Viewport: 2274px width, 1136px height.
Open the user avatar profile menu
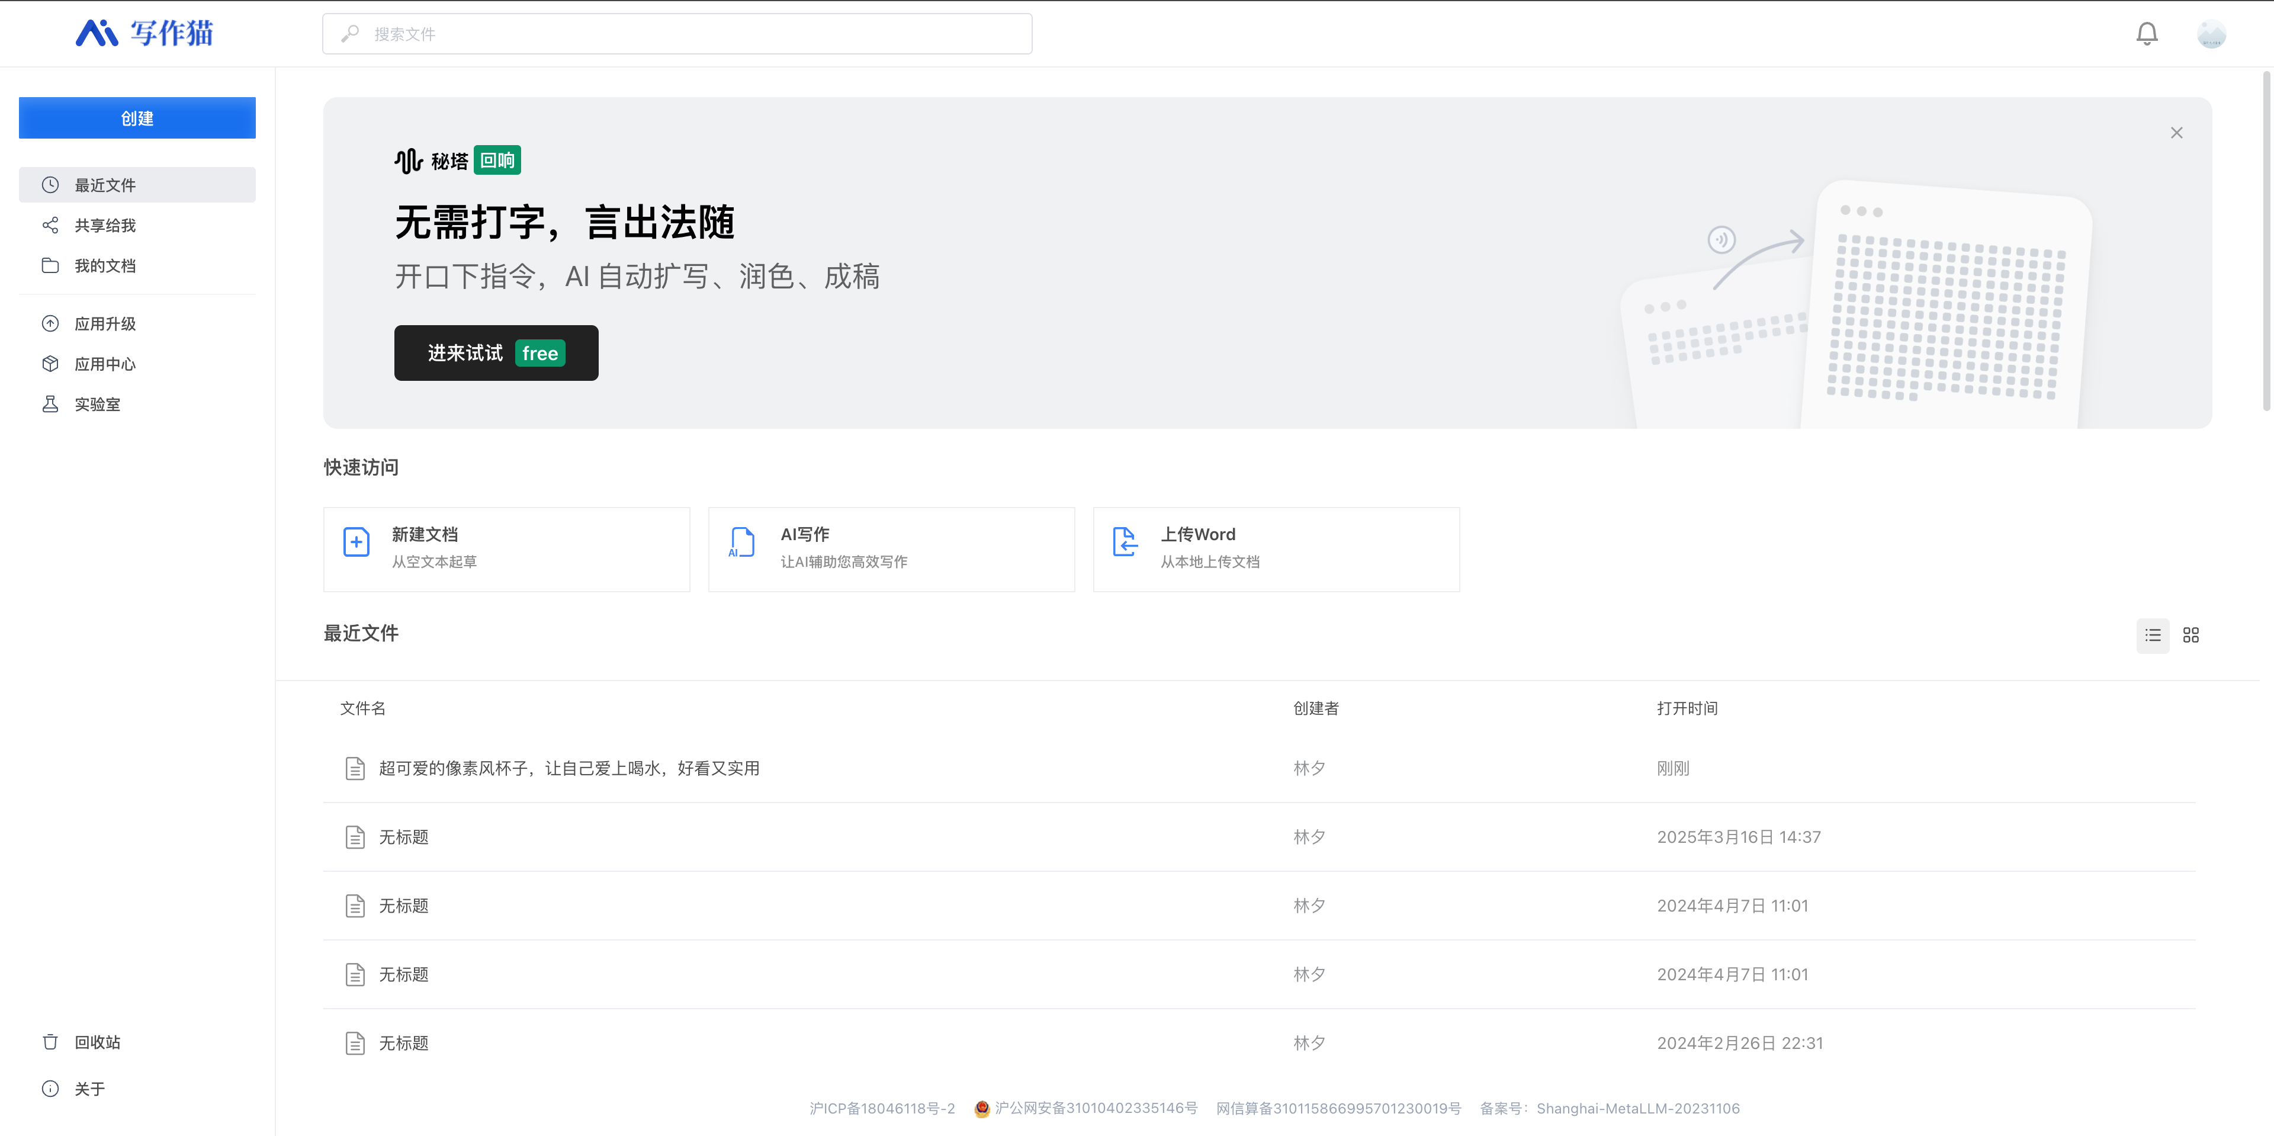click(2211, 34)
